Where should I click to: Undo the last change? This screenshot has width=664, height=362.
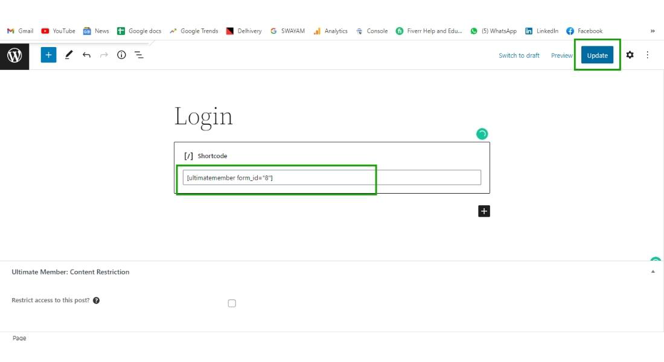tap(86, 55)
